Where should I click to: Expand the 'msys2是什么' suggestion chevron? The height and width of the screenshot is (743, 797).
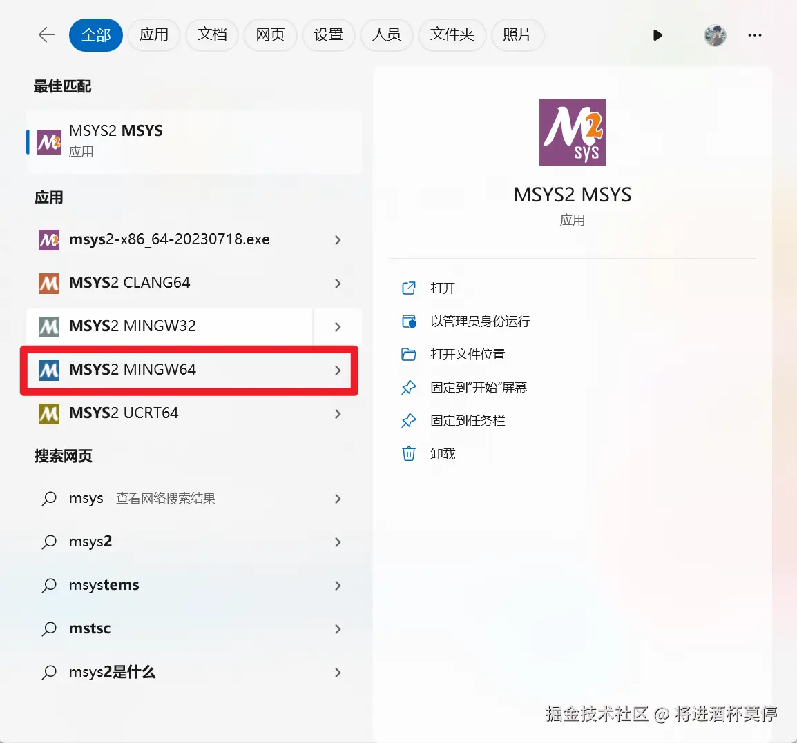pos(338,673)
